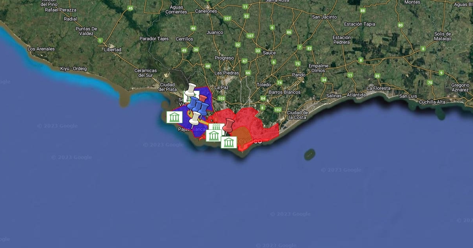Screen dimensions: 473x248
Task: Click the Parador Tajes label
Action: coord(154,39)
